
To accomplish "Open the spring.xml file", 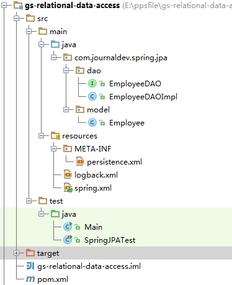I will click(x=93, y=188).
